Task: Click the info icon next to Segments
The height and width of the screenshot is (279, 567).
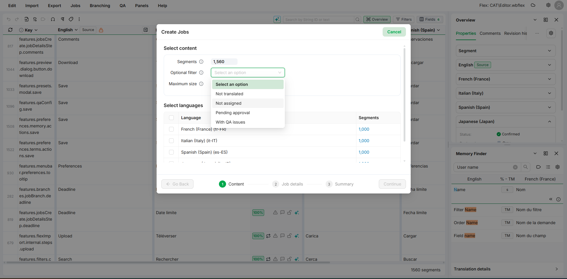Action: (x=201, y=62)
